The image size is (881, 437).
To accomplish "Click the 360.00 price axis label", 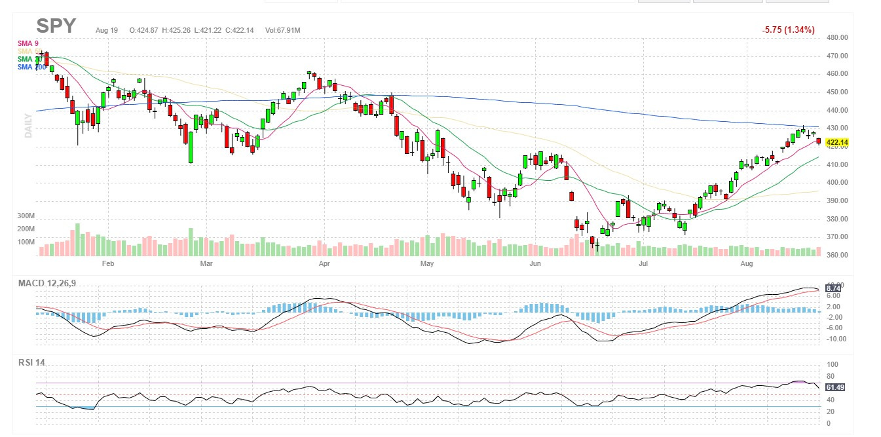I will [x=838, y=255].
